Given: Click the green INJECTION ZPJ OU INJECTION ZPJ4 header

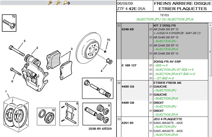Looking at the screenshot, I should 165,19.
